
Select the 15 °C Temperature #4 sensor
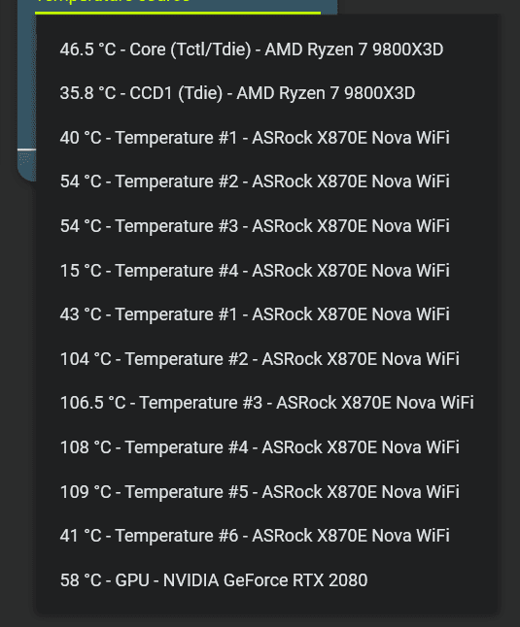[267, 271]
